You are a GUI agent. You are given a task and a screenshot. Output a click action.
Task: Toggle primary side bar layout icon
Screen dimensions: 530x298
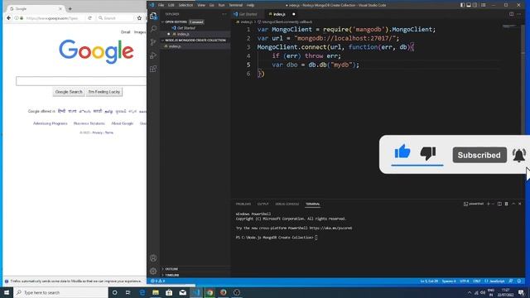point(462,5)
